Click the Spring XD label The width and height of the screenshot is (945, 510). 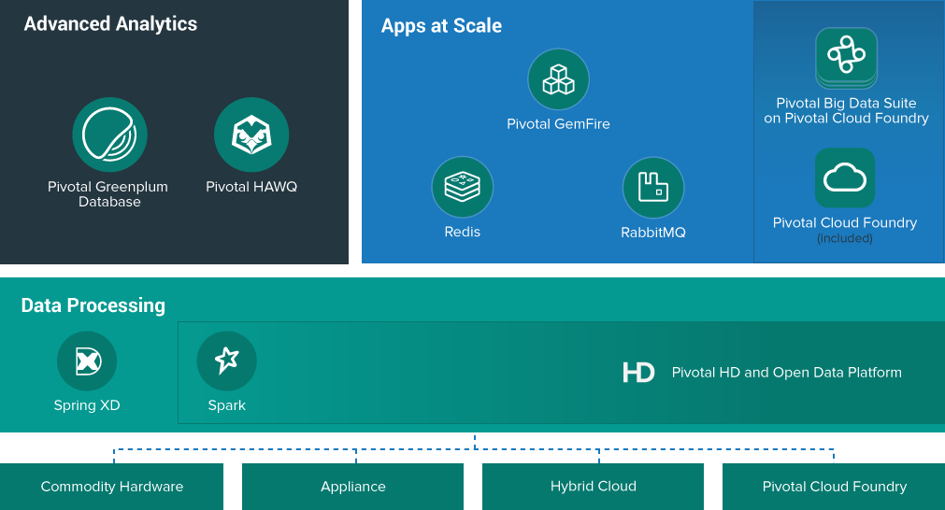click(87, 405)
